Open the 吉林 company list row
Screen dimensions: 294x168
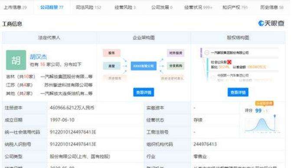[49, 76]
